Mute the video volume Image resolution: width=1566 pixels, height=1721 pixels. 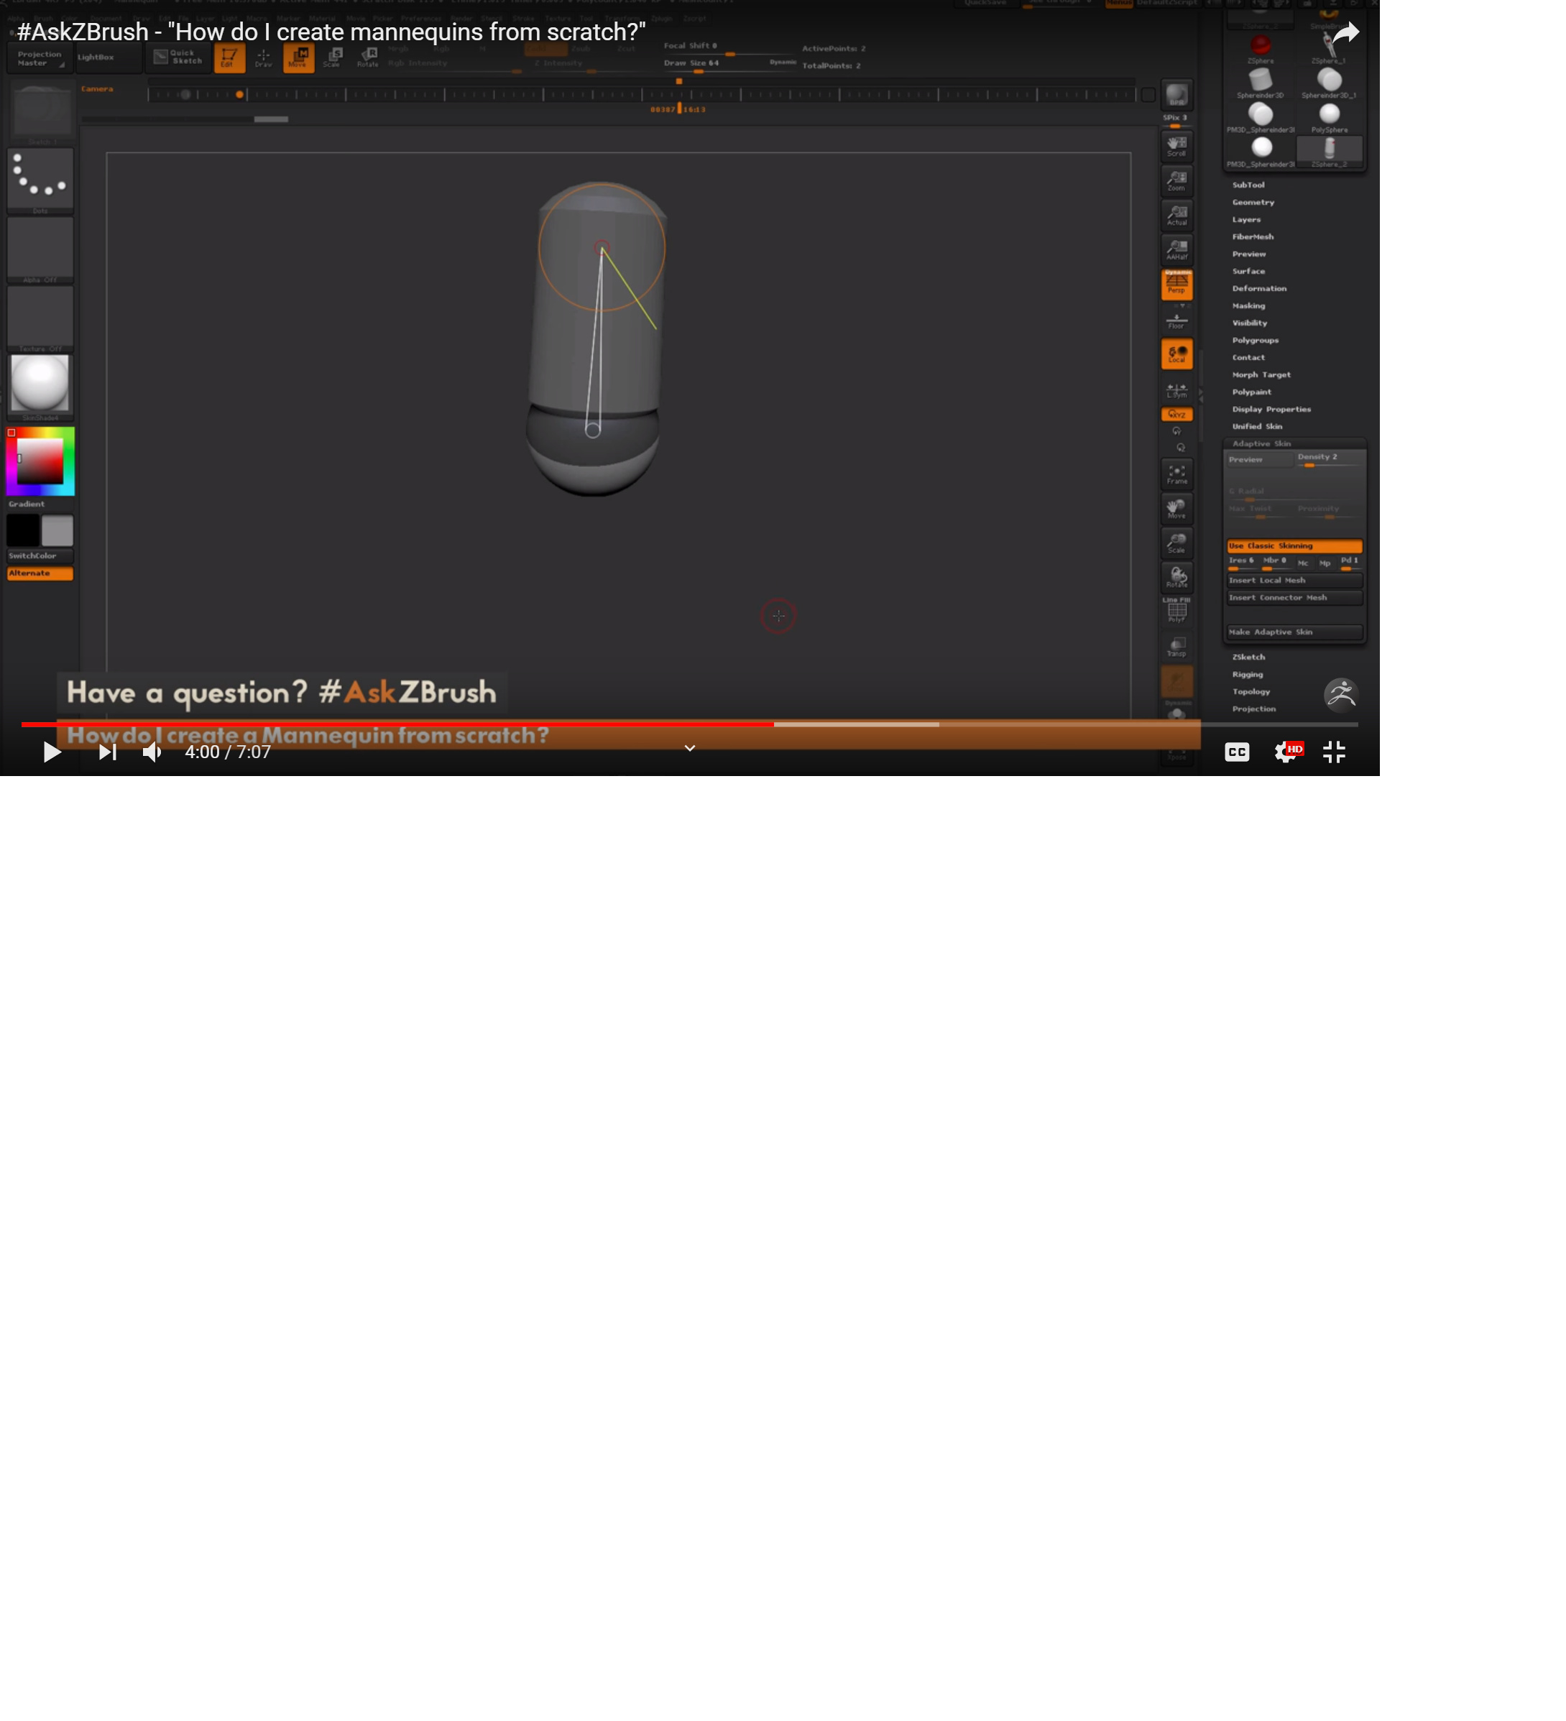coord(152,752)
